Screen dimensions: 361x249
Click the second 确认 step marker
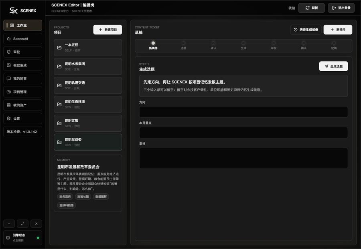[304, 43]
